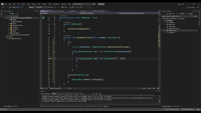The image size is (201, 113).
Task: Click the Undo arrow icon in toolbar
Action: point(21,7)
